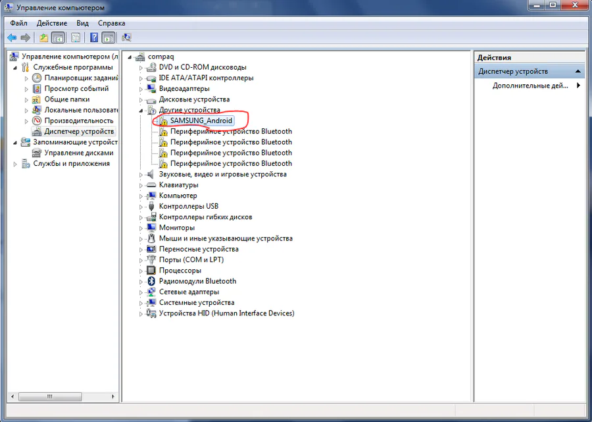Viewport: 592px width, 422px height.
Task: Open the Действие menu
Action: point(52,23)
